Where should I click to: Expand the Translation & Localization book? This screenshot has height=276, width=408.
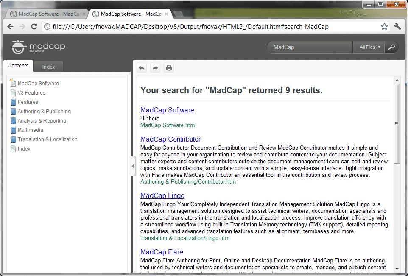tap(48, 139)
